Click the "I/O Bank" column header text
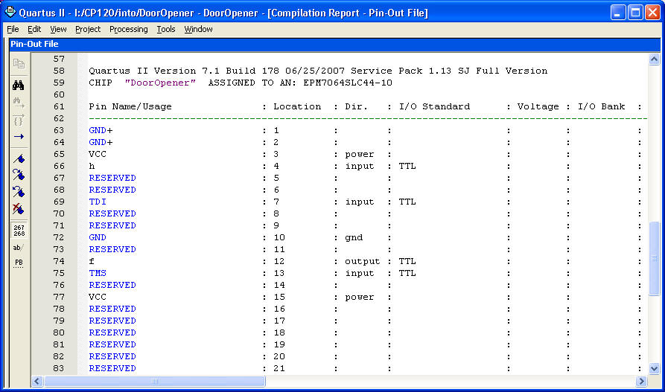Image resolution: width=665 pixels, height=392 pixels. tap(602, 106)
